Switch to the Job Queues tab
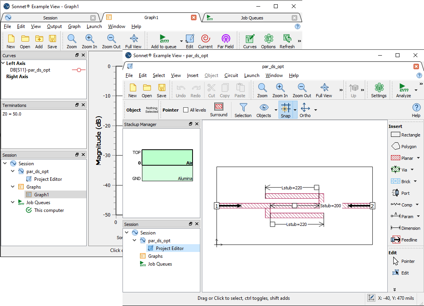This screenshot has width=424, height=306. (252, 18)
